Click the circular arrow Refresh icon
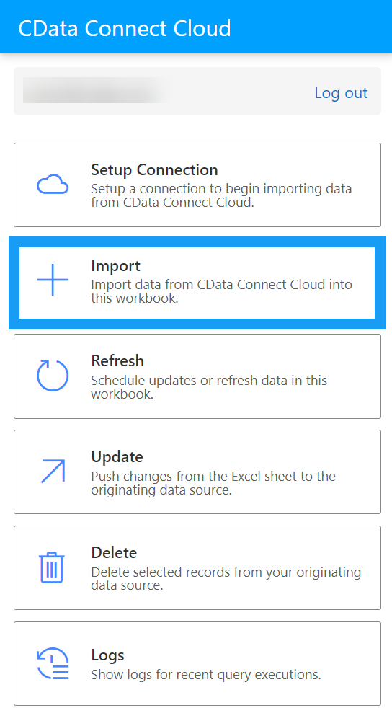The width and height of the screenshot is (392, 708). [53, 376]
